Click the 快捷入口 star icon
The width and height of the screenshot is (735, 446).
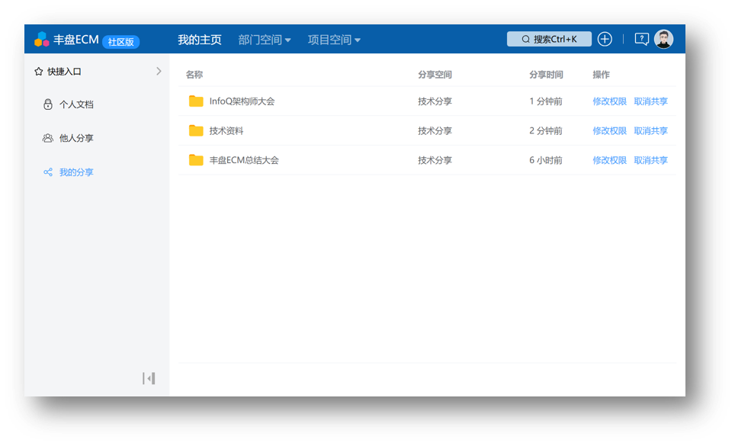[x=38, y=71]
